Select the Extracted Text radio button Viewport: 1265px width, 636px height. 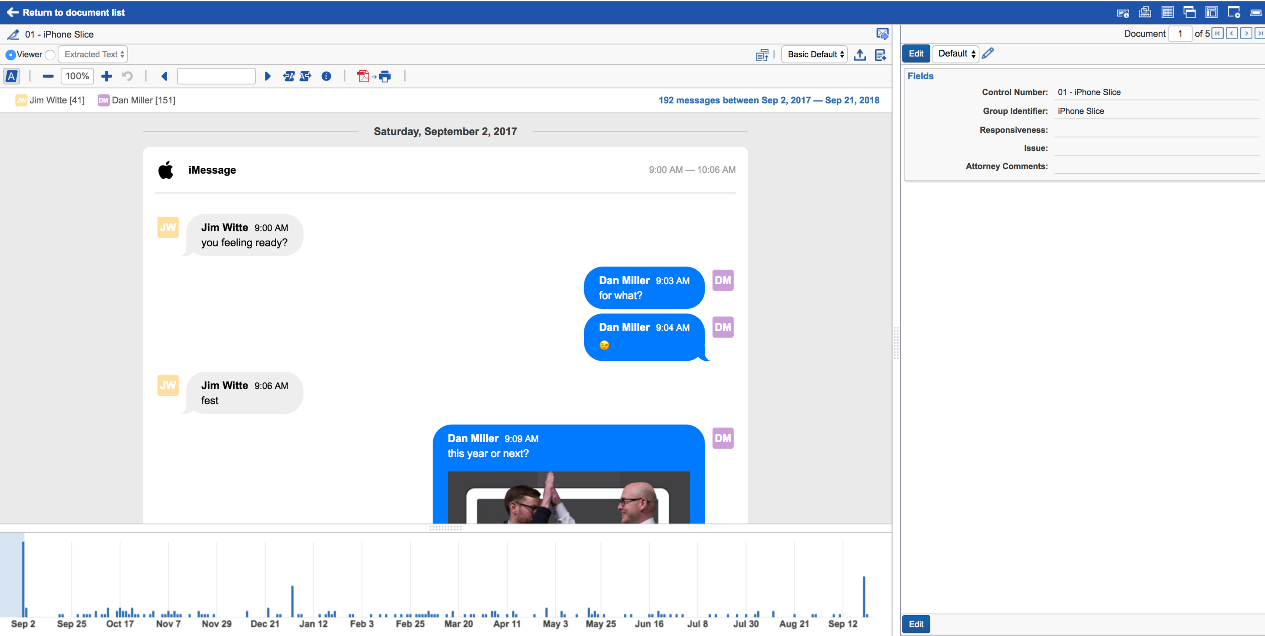tap(50, 54)
